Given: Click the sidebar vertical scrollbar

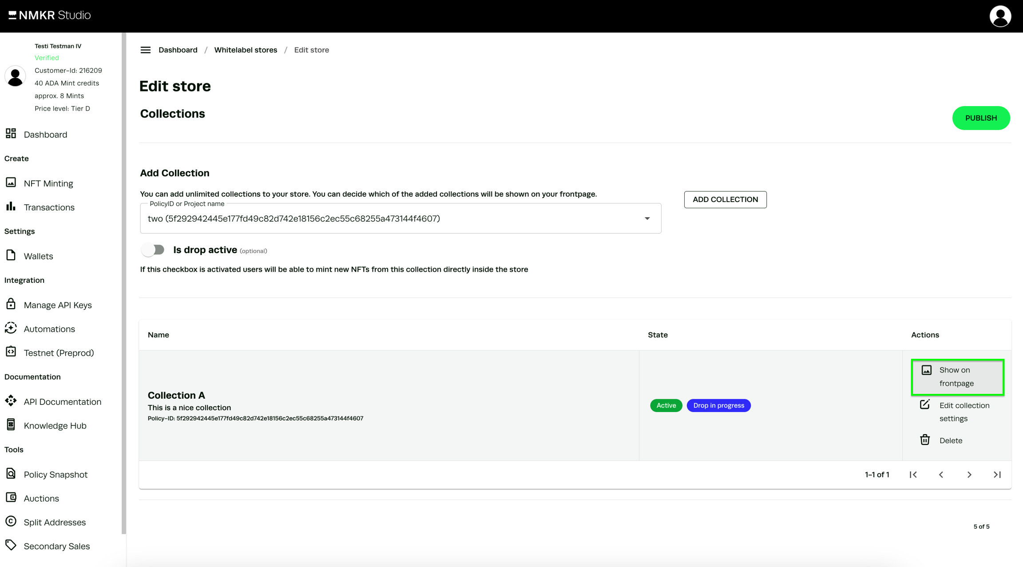Looking at the screenshot, I should (x=124, y=284).
